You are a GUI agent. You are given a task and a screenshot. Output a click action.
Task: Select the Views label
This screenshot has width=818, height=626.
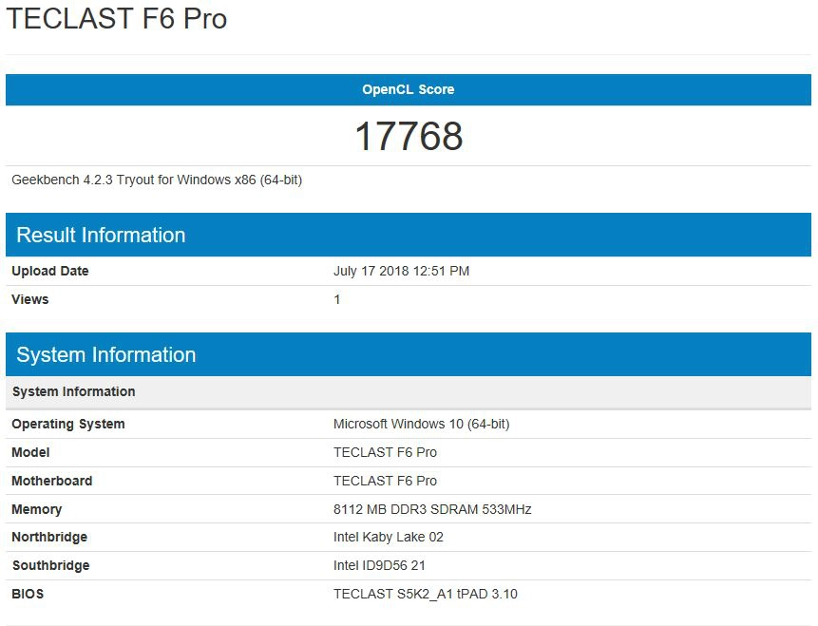30,299
